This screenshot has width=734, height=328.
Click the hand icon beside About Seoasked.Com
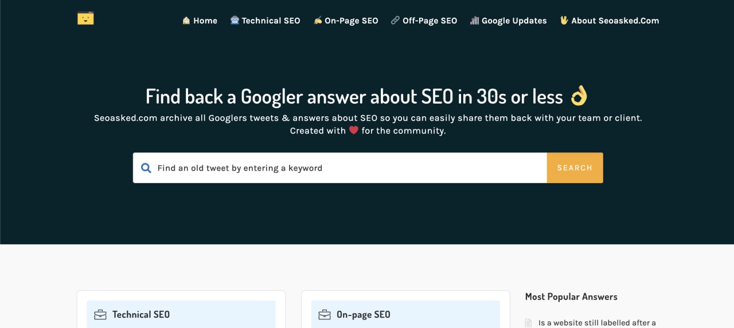pos(564,20)
